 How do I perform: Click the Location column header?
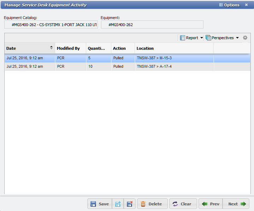tap(174, 48)
